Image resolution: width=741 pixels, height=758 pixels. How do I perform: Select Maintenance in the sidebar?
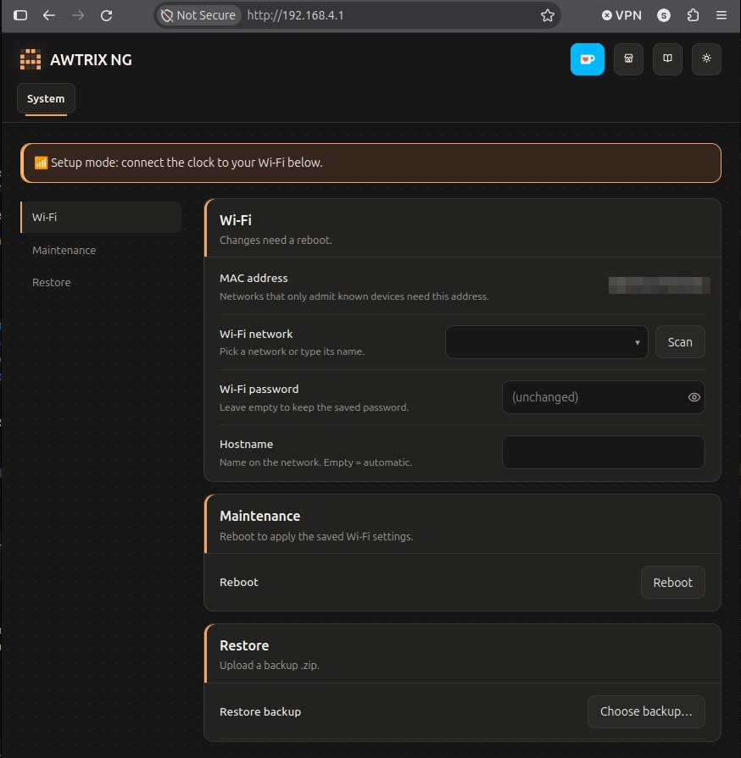click(x=64, y=251)
